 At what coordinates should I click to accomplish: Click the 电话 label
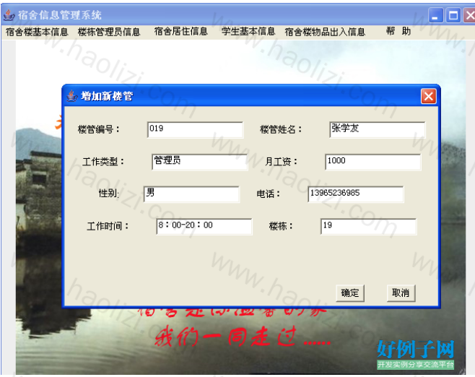269,194
